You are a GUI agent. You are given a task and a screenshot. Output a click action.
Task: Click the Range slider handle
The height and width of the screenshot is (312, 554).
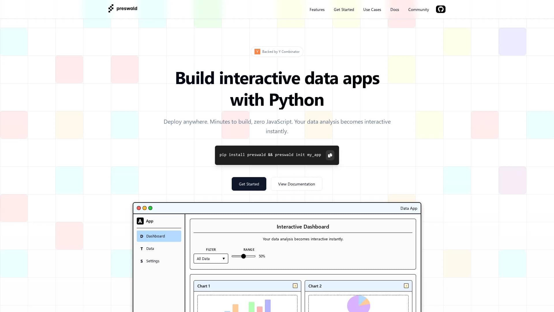pyautogui.click(x=244, y=256)
